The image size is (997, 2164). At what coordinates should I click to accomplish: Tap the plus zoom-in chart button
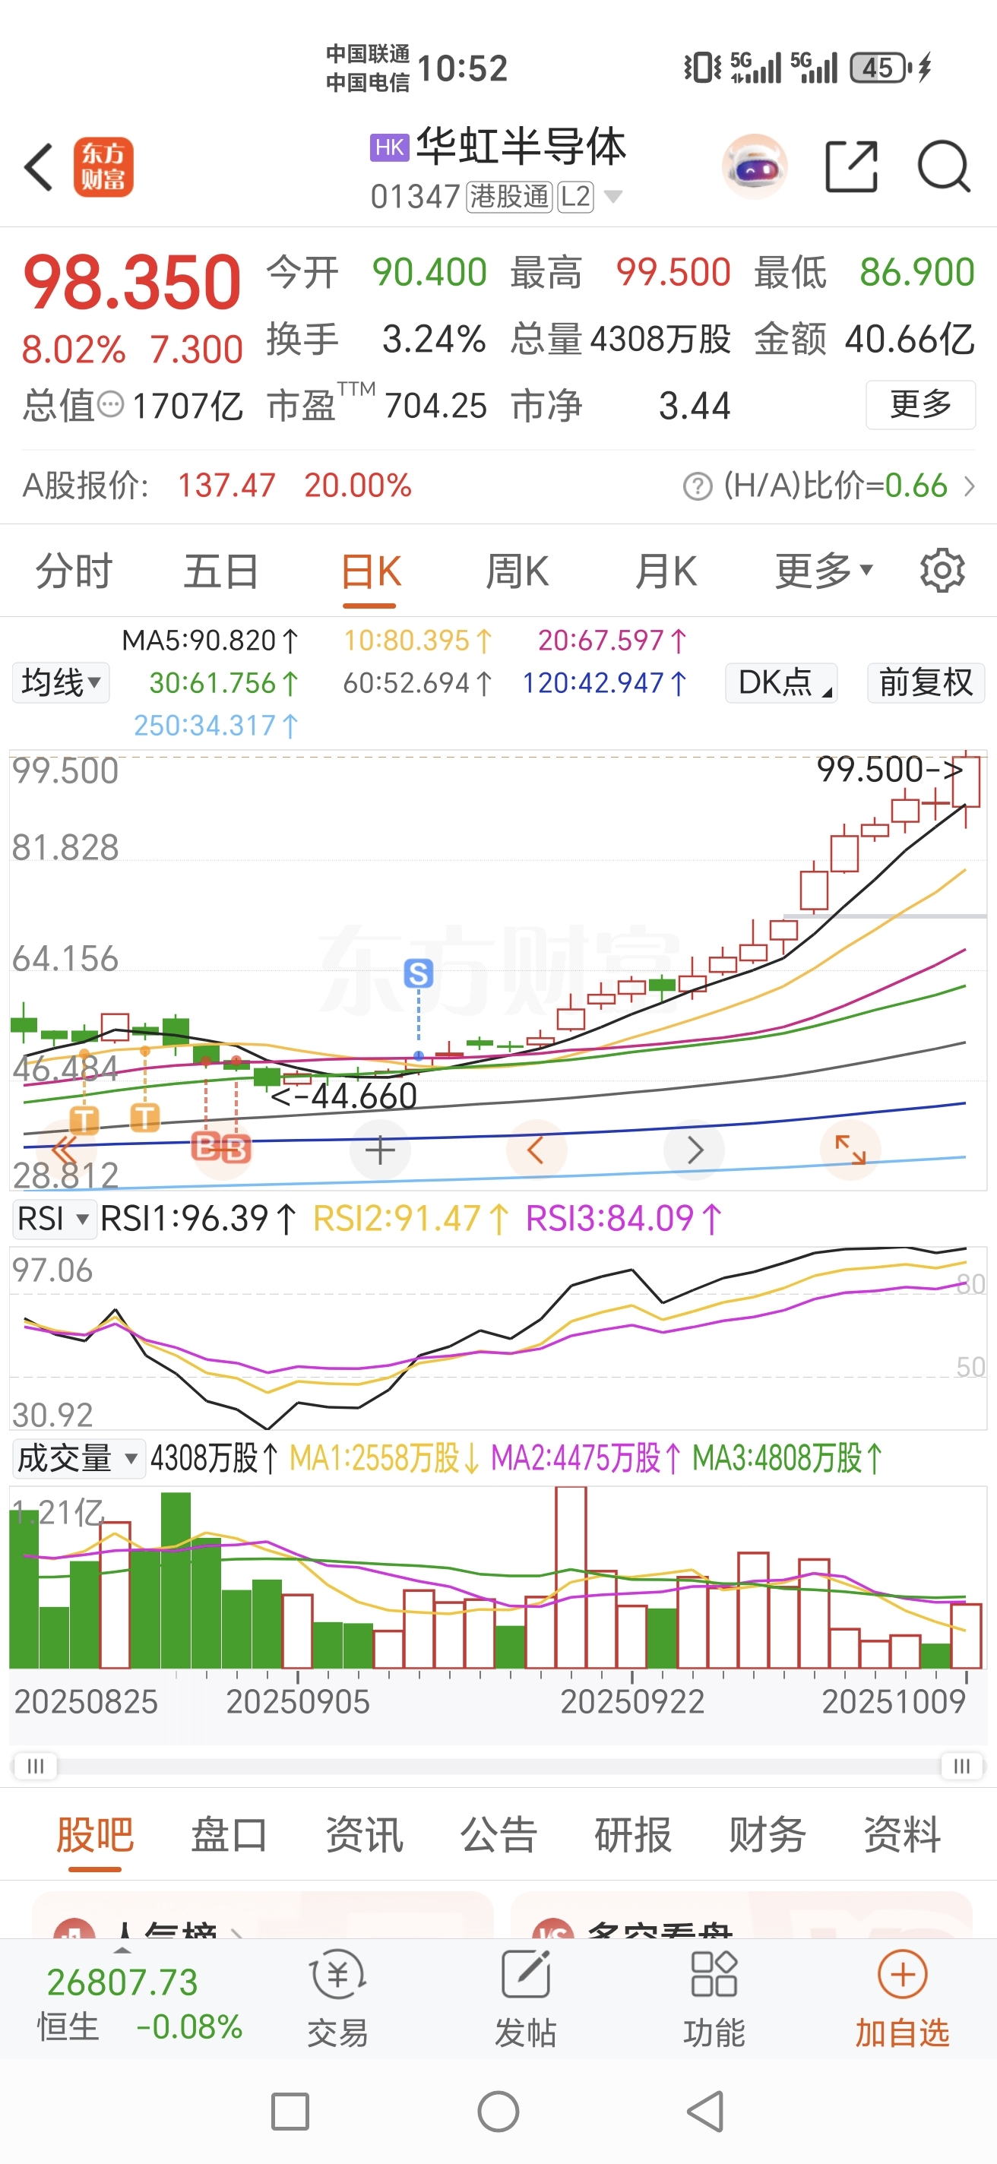[380, 1149]
